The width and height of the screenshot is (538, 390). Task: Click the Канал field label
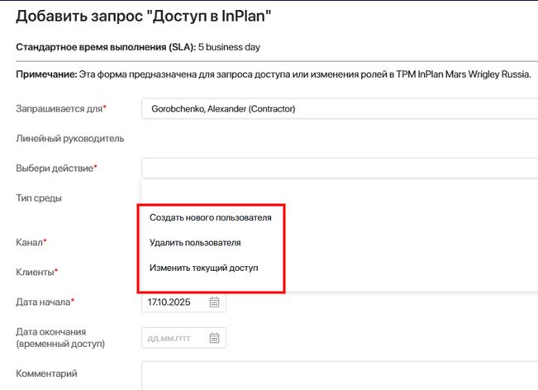tap(31, 242)
